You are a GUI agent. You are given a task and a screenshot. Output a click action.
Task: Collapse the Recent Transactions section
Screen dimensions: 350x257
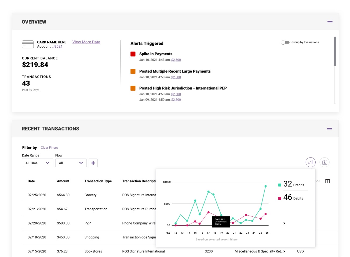coord(329,129)
